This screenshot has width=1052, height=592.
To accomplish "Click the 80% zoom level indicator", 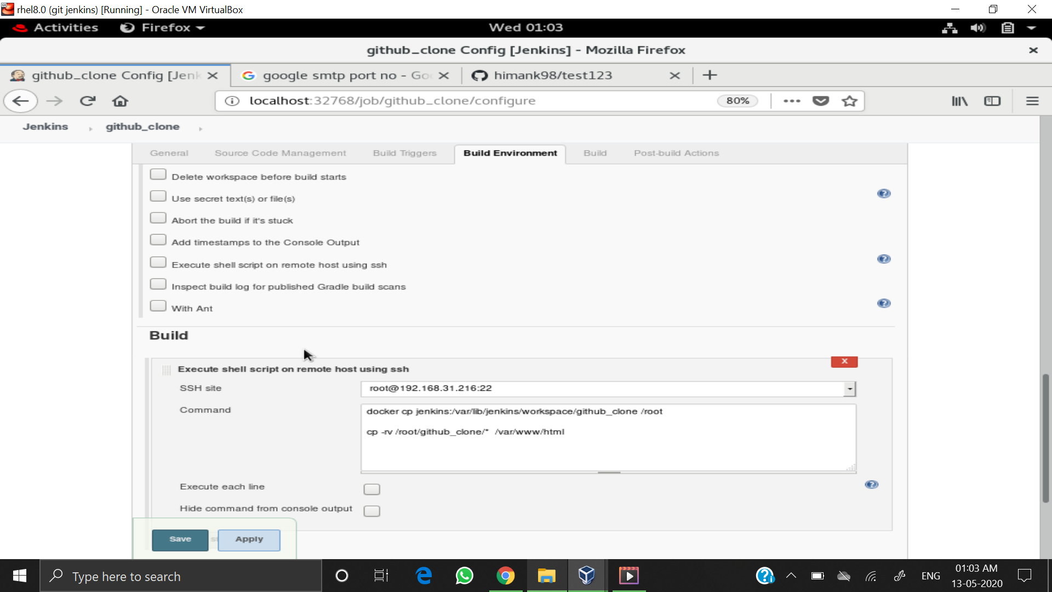I will pyautogui.click(x=737, y=101).
